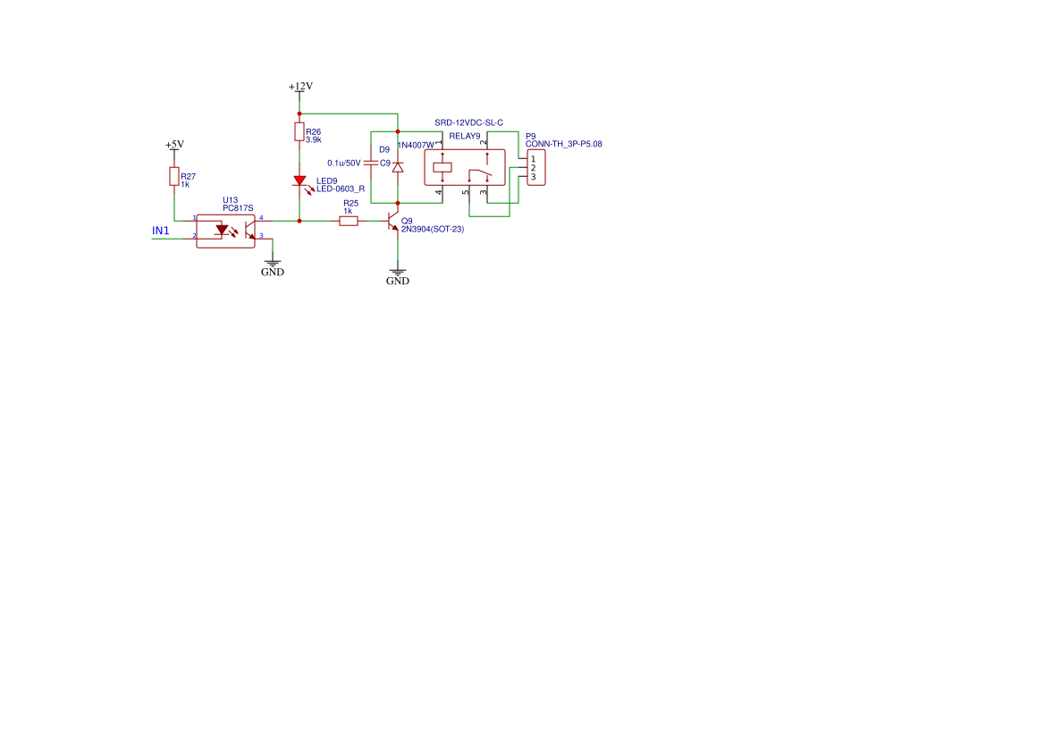Click the U13 designator text
This screenshot has height=740, width=1045.
click(x=230, y=200)
